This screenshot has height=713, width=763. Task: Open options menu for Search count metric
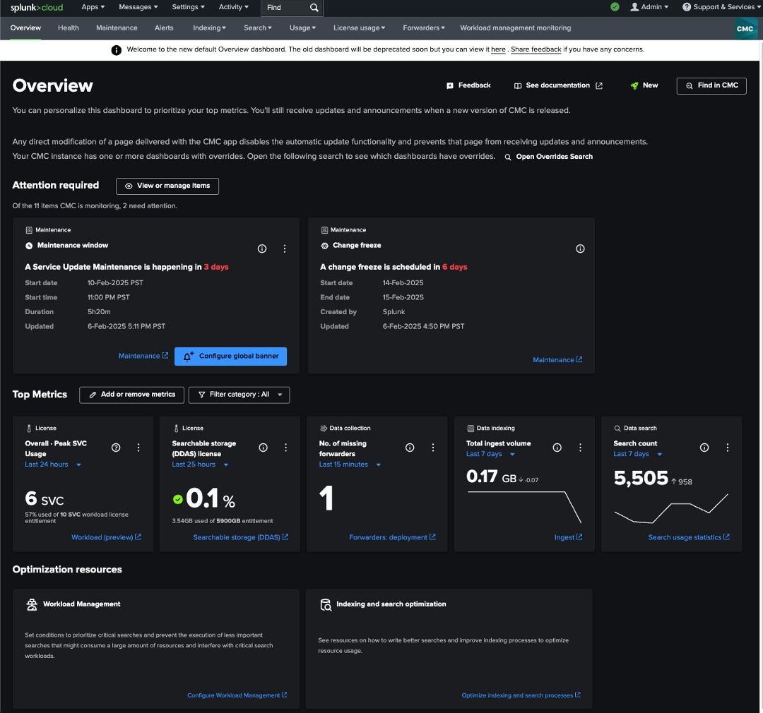pos(728,448)
